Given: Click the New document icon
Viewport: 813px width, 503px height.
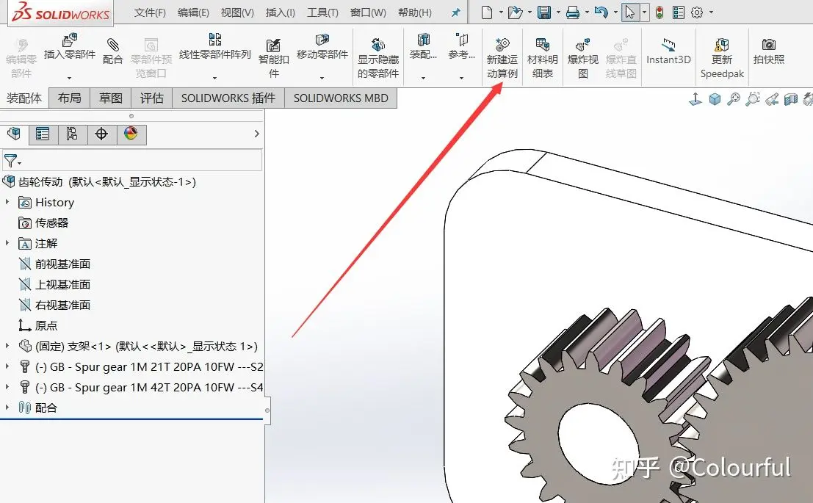Looking at the screenshot, I should [486, 12].
